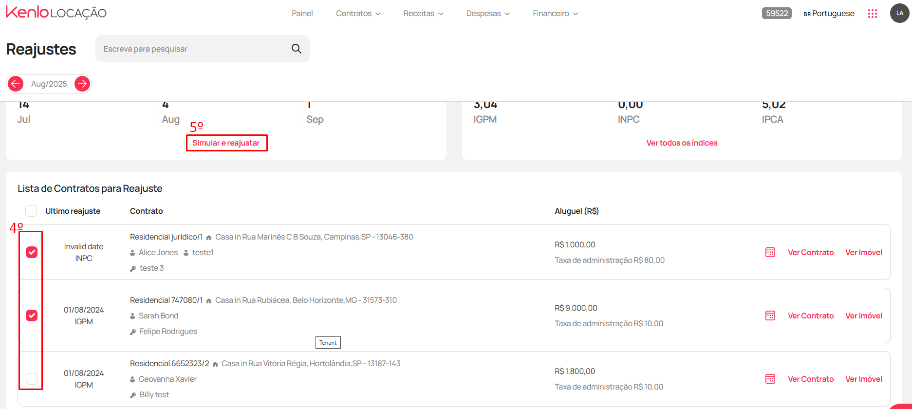This screenshot has height=409, width=912.
Task: Click rent value R$ 1.000,00
Action: [x=575, y=244]
